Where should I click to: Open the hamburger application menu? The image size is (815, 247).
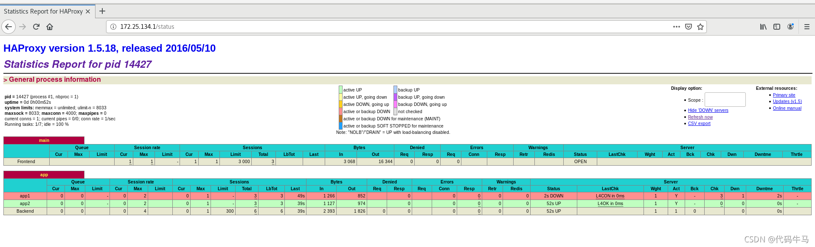[x=807, y=27]
